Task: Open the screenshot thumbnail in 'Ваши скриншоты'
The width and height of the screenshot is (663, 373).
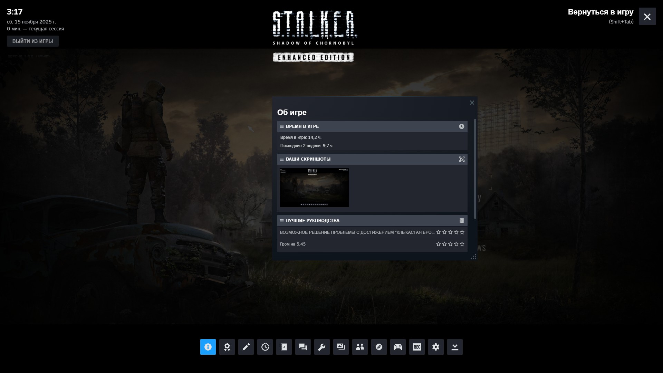Action: [x=314, y=188]
